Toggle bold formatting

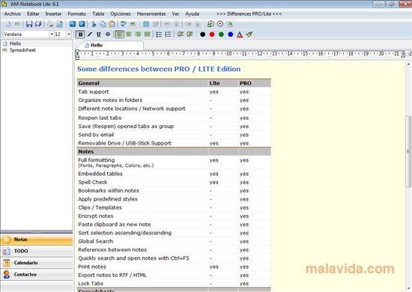(x=80, y=34)
